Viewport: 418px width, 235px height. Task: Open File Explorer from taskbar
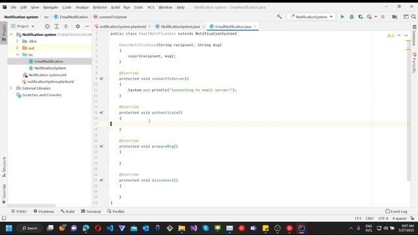182,228
